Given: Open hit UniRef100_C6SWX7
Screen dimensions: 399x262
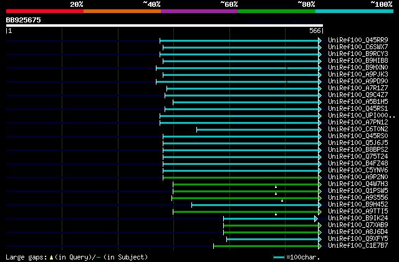Looking at the screenshot, I should pos(358,47).
